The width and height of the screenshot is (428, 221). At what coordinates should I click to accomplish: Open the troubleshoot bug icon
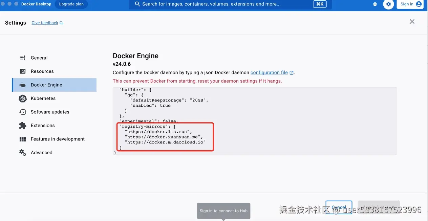(x=375, y=4)
